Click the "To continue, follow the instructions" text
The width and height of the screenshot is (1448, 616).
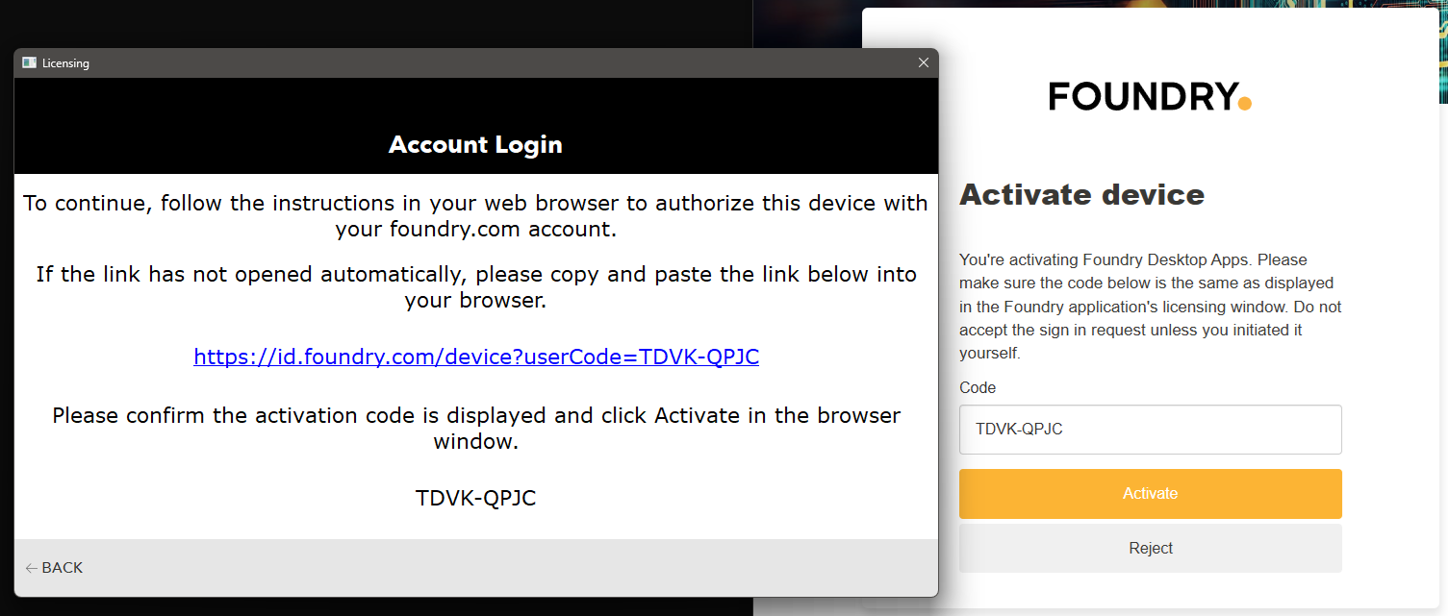pyautogui.click(x=476, y=216)
